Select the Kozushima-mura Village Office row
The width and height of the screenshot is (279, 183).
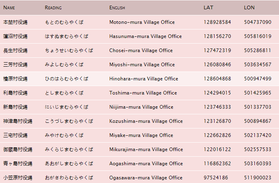pos(139,121)
